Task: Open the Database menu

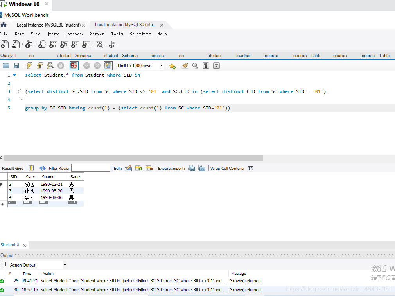Action: (x=75, y=34)
